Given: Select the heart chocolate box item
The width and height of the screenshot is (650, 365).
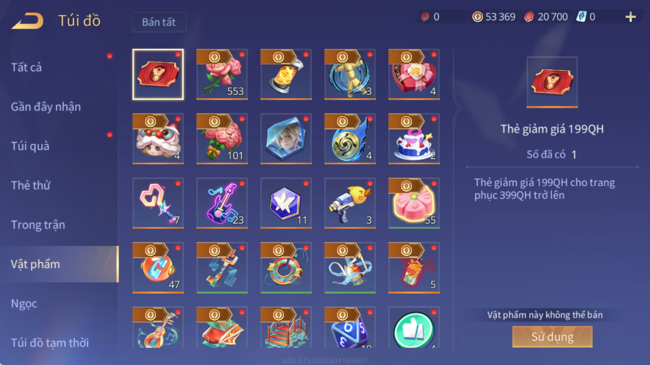Looking at the screenshot, I should (x=414, y=74).
